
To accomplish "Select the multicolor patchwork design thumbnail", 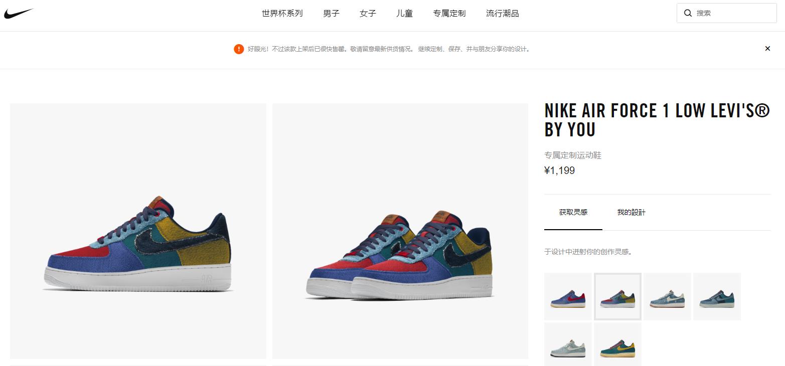I will tap(617, 296).
